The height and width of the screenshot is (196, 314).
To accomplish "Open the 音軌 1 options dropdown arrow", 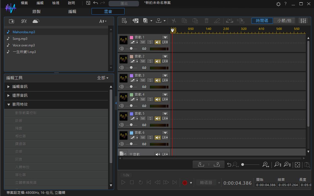I will click(x=165, y=37).
